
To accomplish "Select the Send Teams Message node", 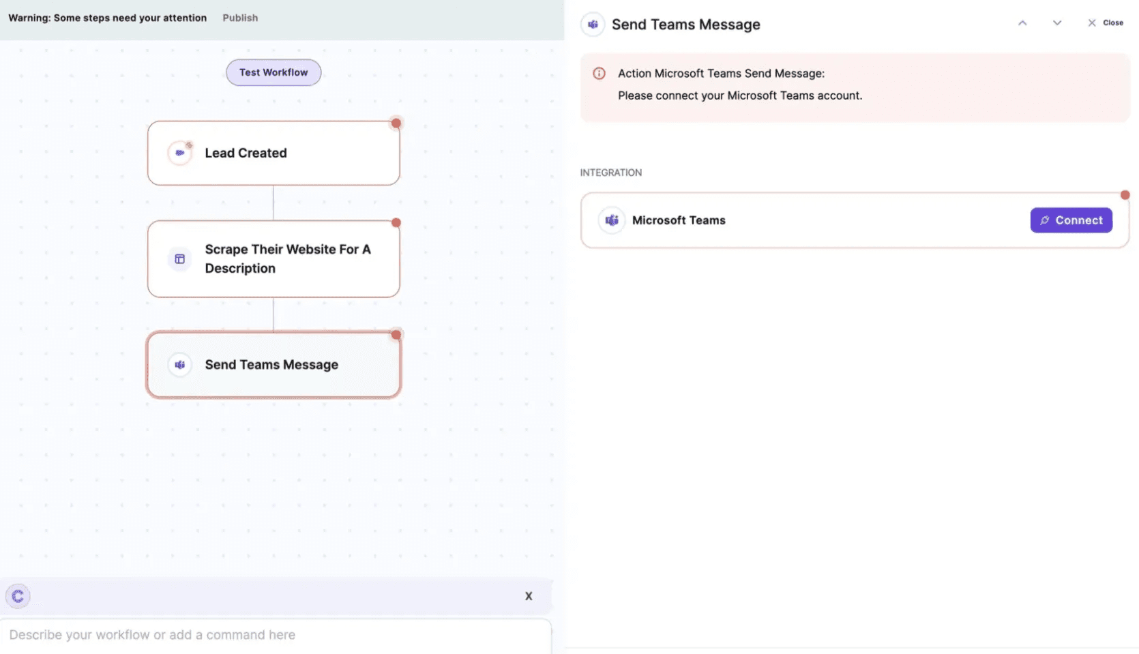I will [x=273, y=365].
